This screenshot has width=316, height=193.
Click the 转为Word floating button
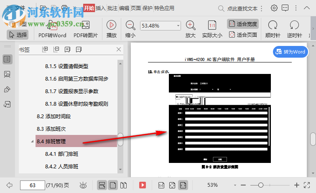(291, 52)
